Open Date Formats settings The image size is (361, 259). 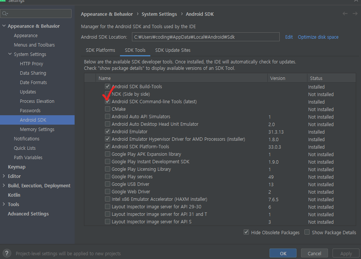[33, 82]
